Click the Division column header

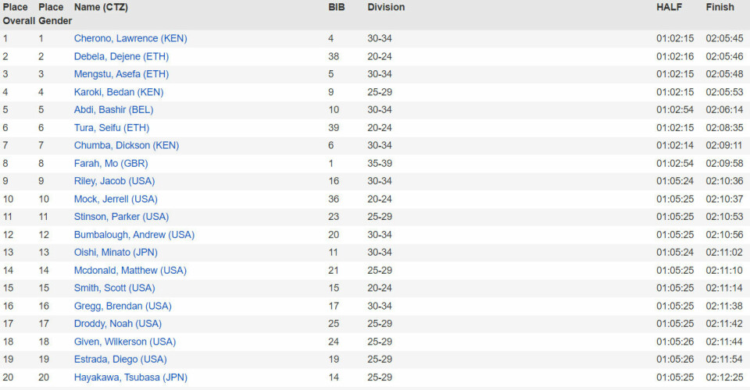[x=386, y=7]
